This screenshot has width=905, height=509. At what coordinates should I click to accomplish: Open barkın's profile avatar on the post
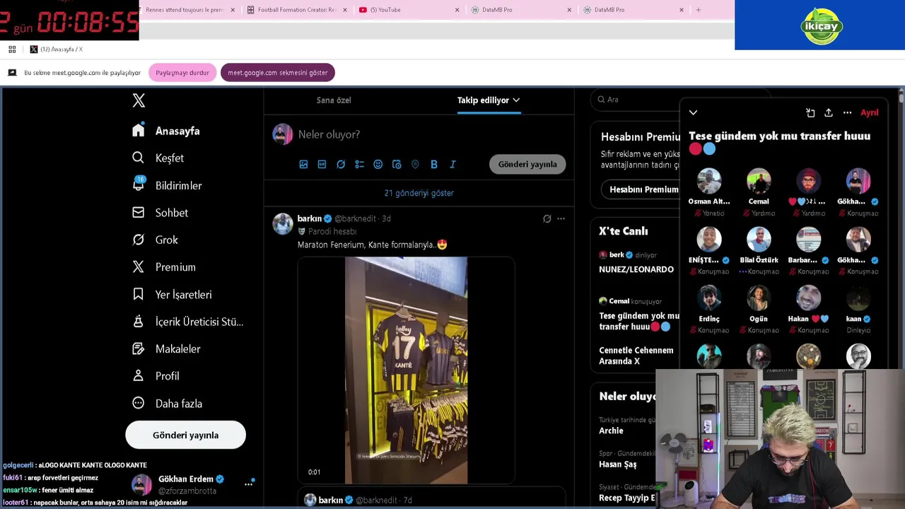point(283,223)
